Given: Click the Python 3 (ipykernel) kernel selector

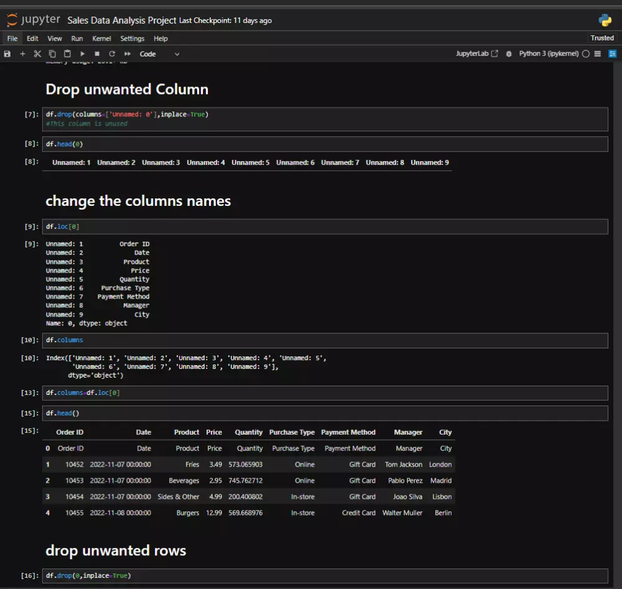Looking at the screenshot, I should click(x=549, y=54).
